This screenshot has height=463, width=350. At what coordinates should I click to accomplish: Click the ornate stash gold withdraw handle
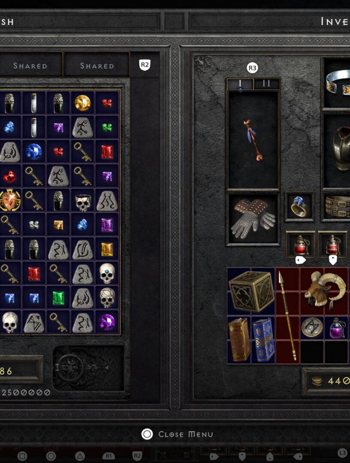coord(88,368)
